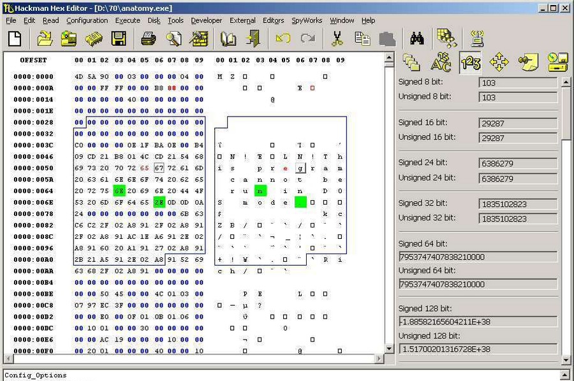Click the Unsigned 8 bit value field
Screen dimensions: 574x381
coord(517,97)
